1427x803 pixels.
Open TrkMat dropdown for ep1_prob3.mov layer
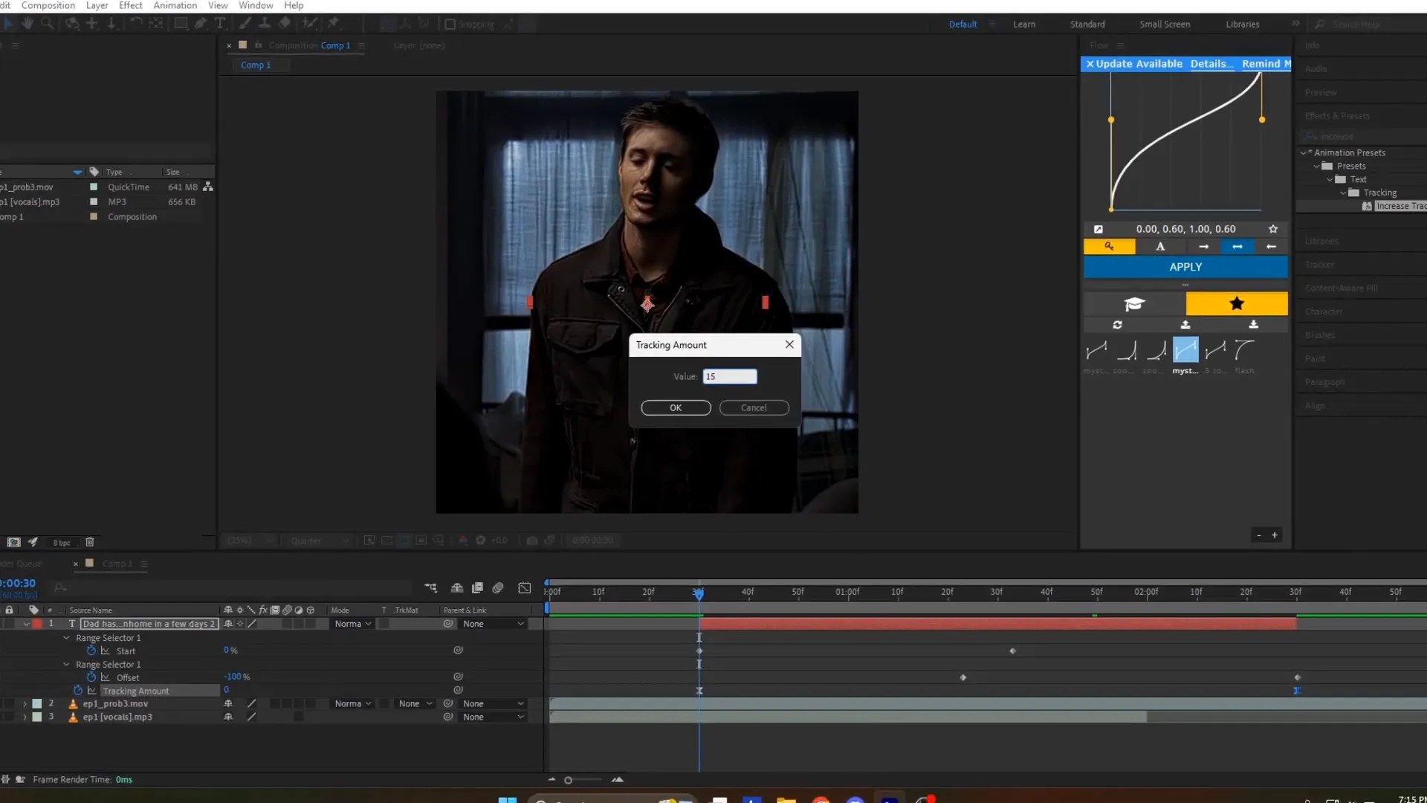tap(415, 703)
